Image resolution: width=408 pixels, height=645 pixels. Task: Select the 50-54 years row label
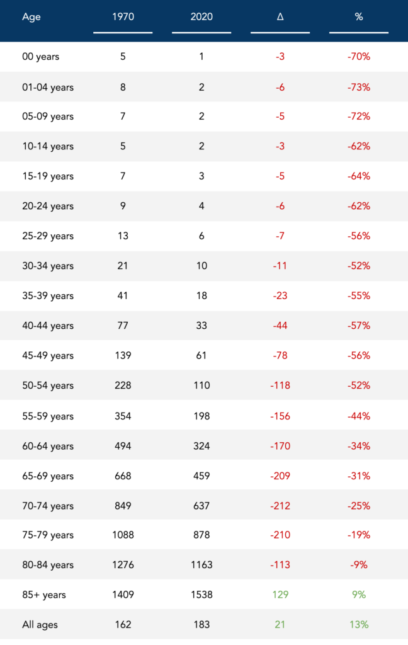point(47,385)
